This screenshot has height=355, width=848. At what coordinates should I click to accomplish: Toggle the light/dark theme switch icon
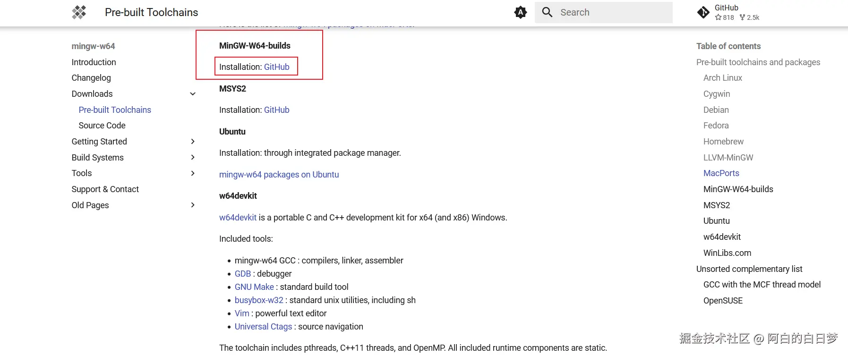tap(520, 12)
